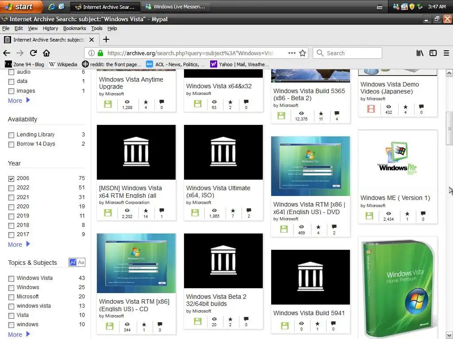Screen dimensions: 453x339
Task: Uncheck the 2006 year filter
Action: coord(11,179)
